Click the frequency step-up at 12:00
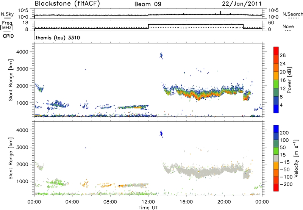 [x=148, y=26]
